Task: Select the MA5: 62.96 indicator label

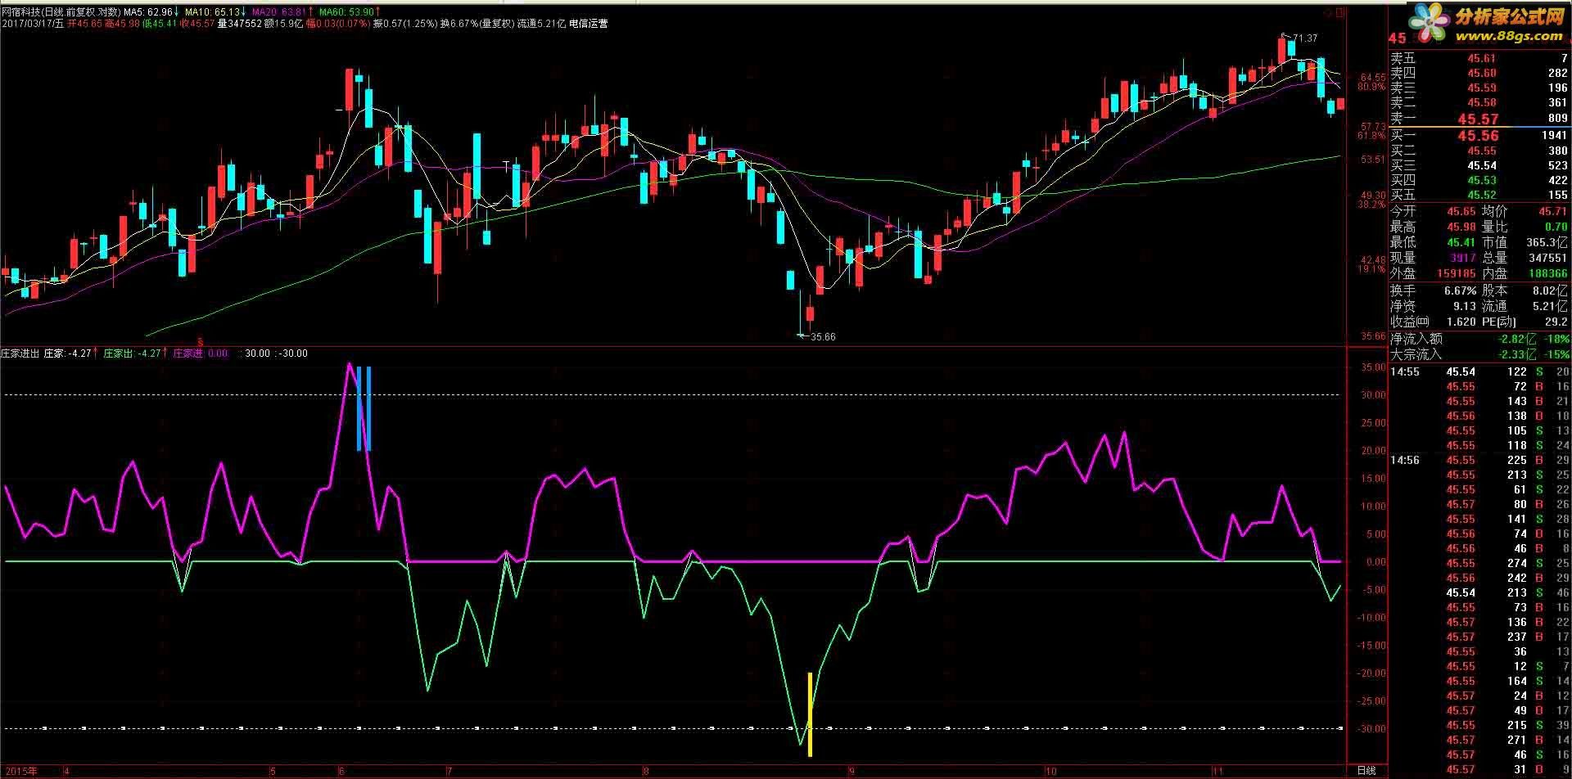Action: [x=152, y=12]
